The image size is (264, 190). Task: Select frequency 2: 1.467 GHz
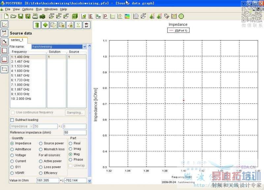pos(28,62)
